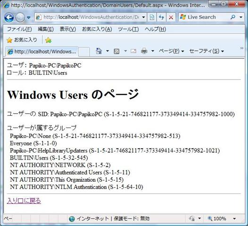Click the ユーザーが属するグループ label
This screenshot has height=226, width=248.
(x=42, y=128)
